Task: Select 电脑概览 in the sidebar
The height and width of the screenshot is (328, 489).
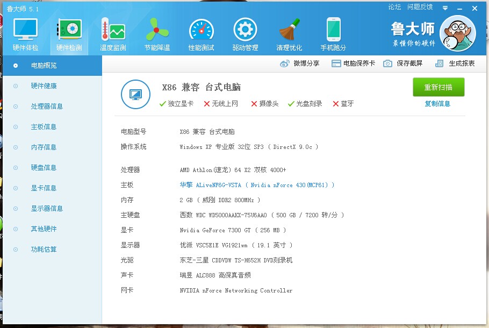Action: 53,66
